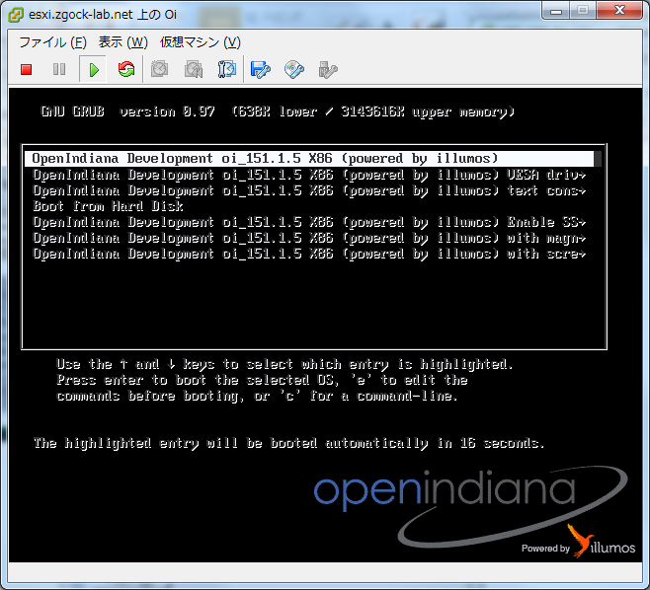Click the Take Snapshot toolbar icon
The image size is (650, 590).
point(160,69)
